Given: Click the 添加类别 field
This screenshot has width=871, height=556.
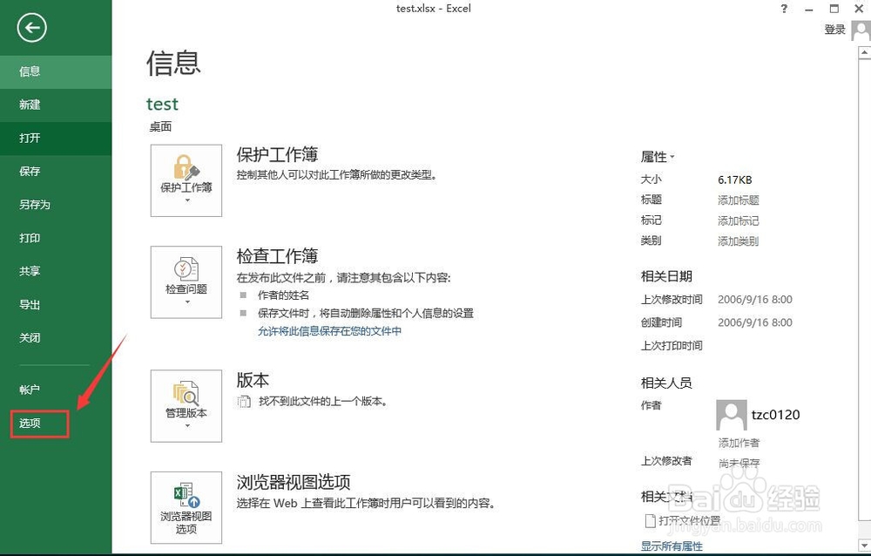Looking at the screenshot, I should [739, 241].
